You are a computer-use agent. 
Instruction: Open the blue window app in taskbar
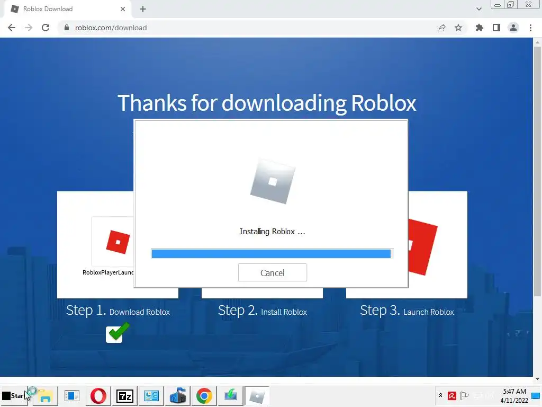(x=71, y=395)
